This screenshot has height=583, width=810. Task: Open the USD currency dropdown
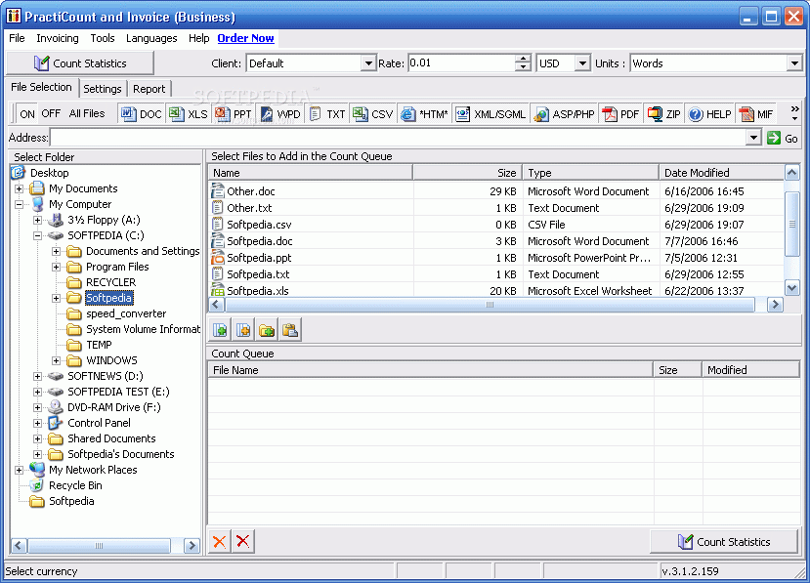pyautogui.click(x=582, y=63)
